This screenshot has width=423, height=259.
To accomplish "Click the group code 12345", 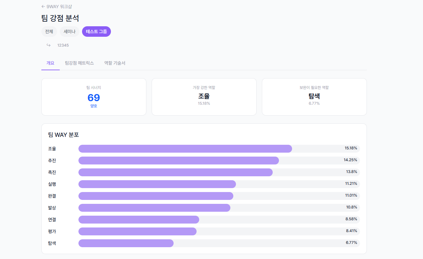I will tap(63, 45).
